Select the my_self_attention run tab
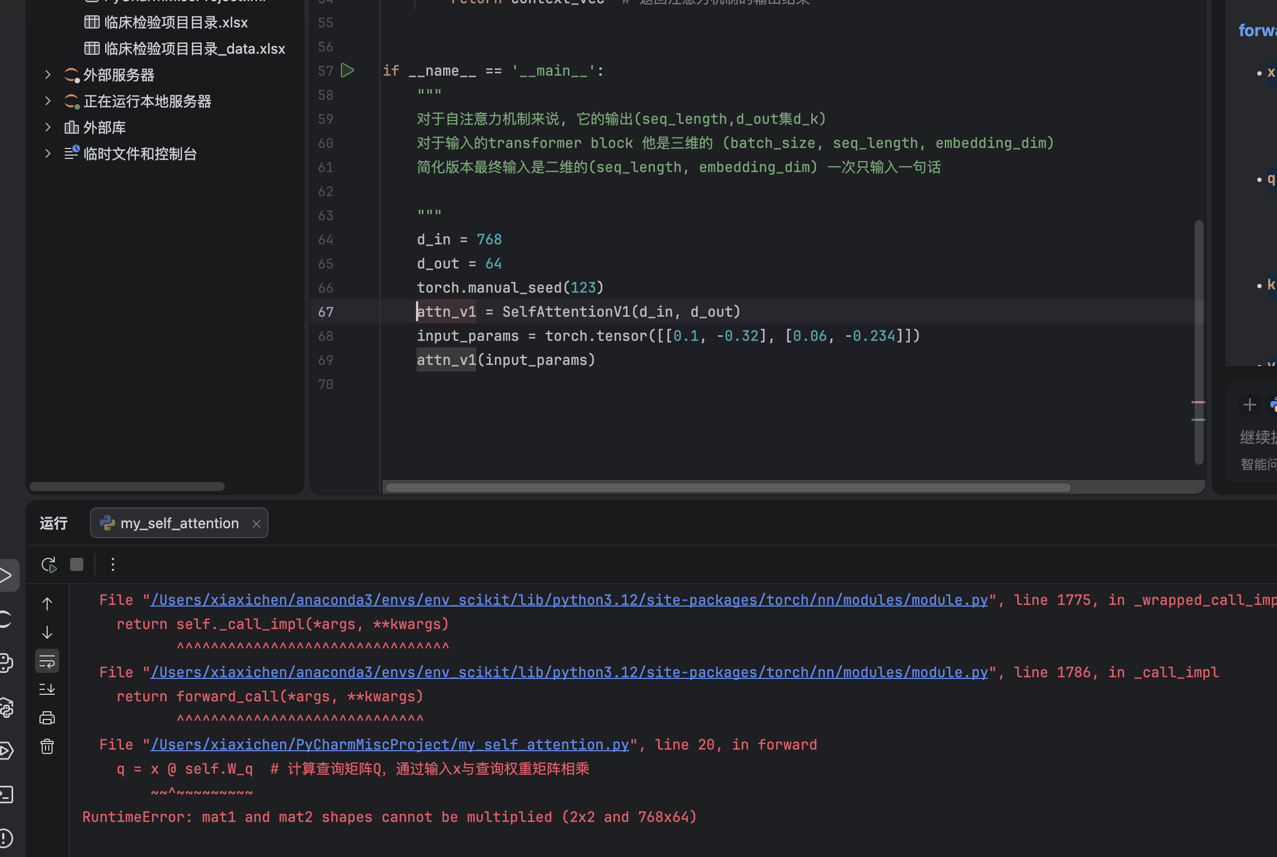The width and height of the screenshot is (1277, 857). [x=179, y=523]
